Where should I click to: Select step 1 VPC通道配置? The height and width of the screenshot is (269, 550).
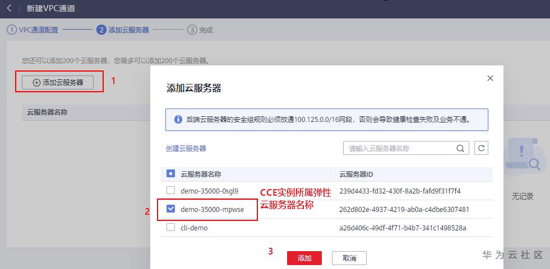coord(33,30)
